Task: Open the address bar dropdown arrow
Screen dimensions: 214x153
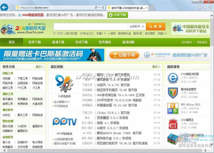Action: (x=100, y=7)
